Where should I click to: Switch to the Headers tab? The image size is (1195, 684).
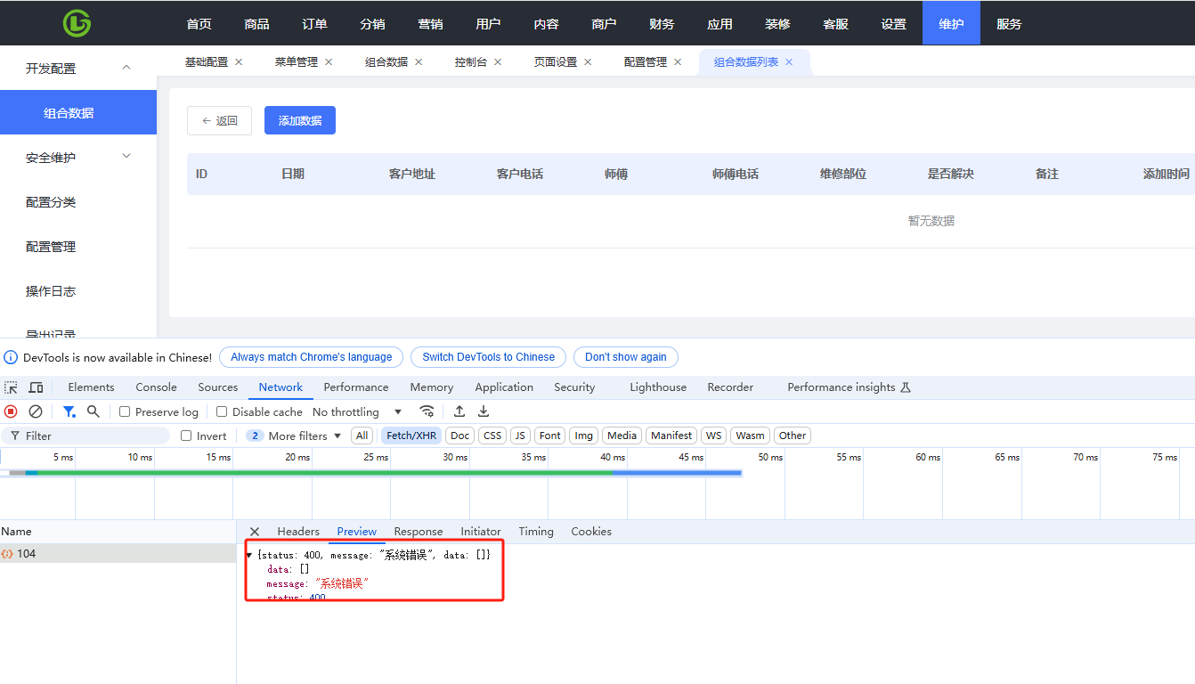298,532
